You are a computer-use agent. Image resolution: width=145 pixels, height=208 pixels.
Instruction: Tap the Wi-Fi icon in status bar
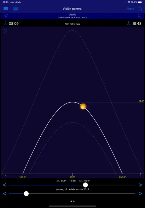[x=129, y=2]
